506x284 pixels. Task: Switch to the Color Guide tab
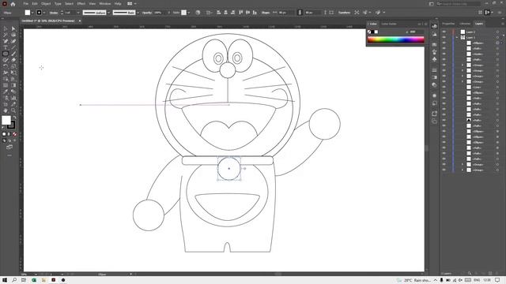point(389,24)
